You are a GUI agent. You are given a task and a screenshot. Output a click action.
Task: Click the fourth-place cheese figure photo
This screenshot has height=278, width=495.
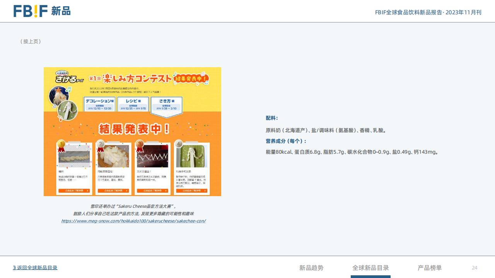point(192,156)
